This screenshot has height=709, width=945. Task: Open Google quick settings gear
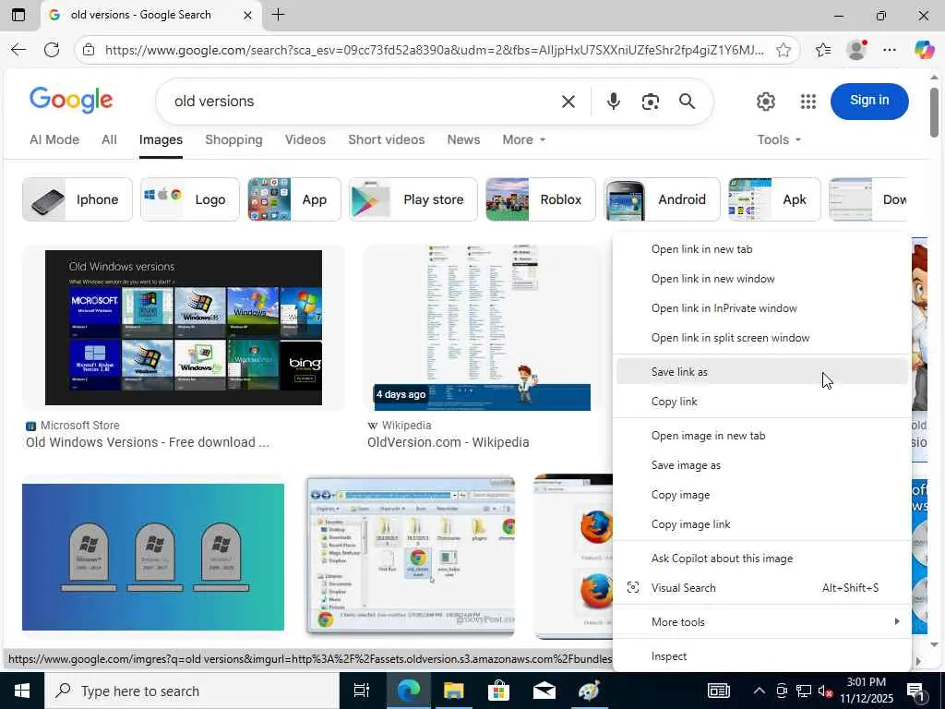pos(765,102)
